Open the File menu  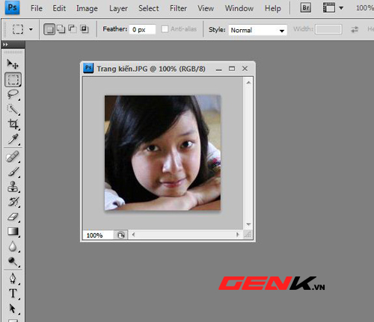pyautogui.click(x=37, y=8)
